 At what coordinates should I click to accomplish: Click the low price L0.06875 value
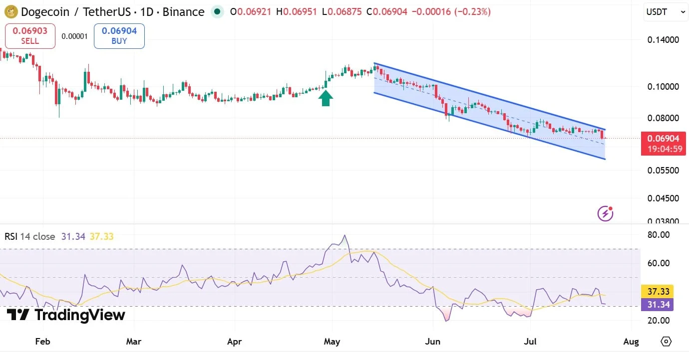342,11
